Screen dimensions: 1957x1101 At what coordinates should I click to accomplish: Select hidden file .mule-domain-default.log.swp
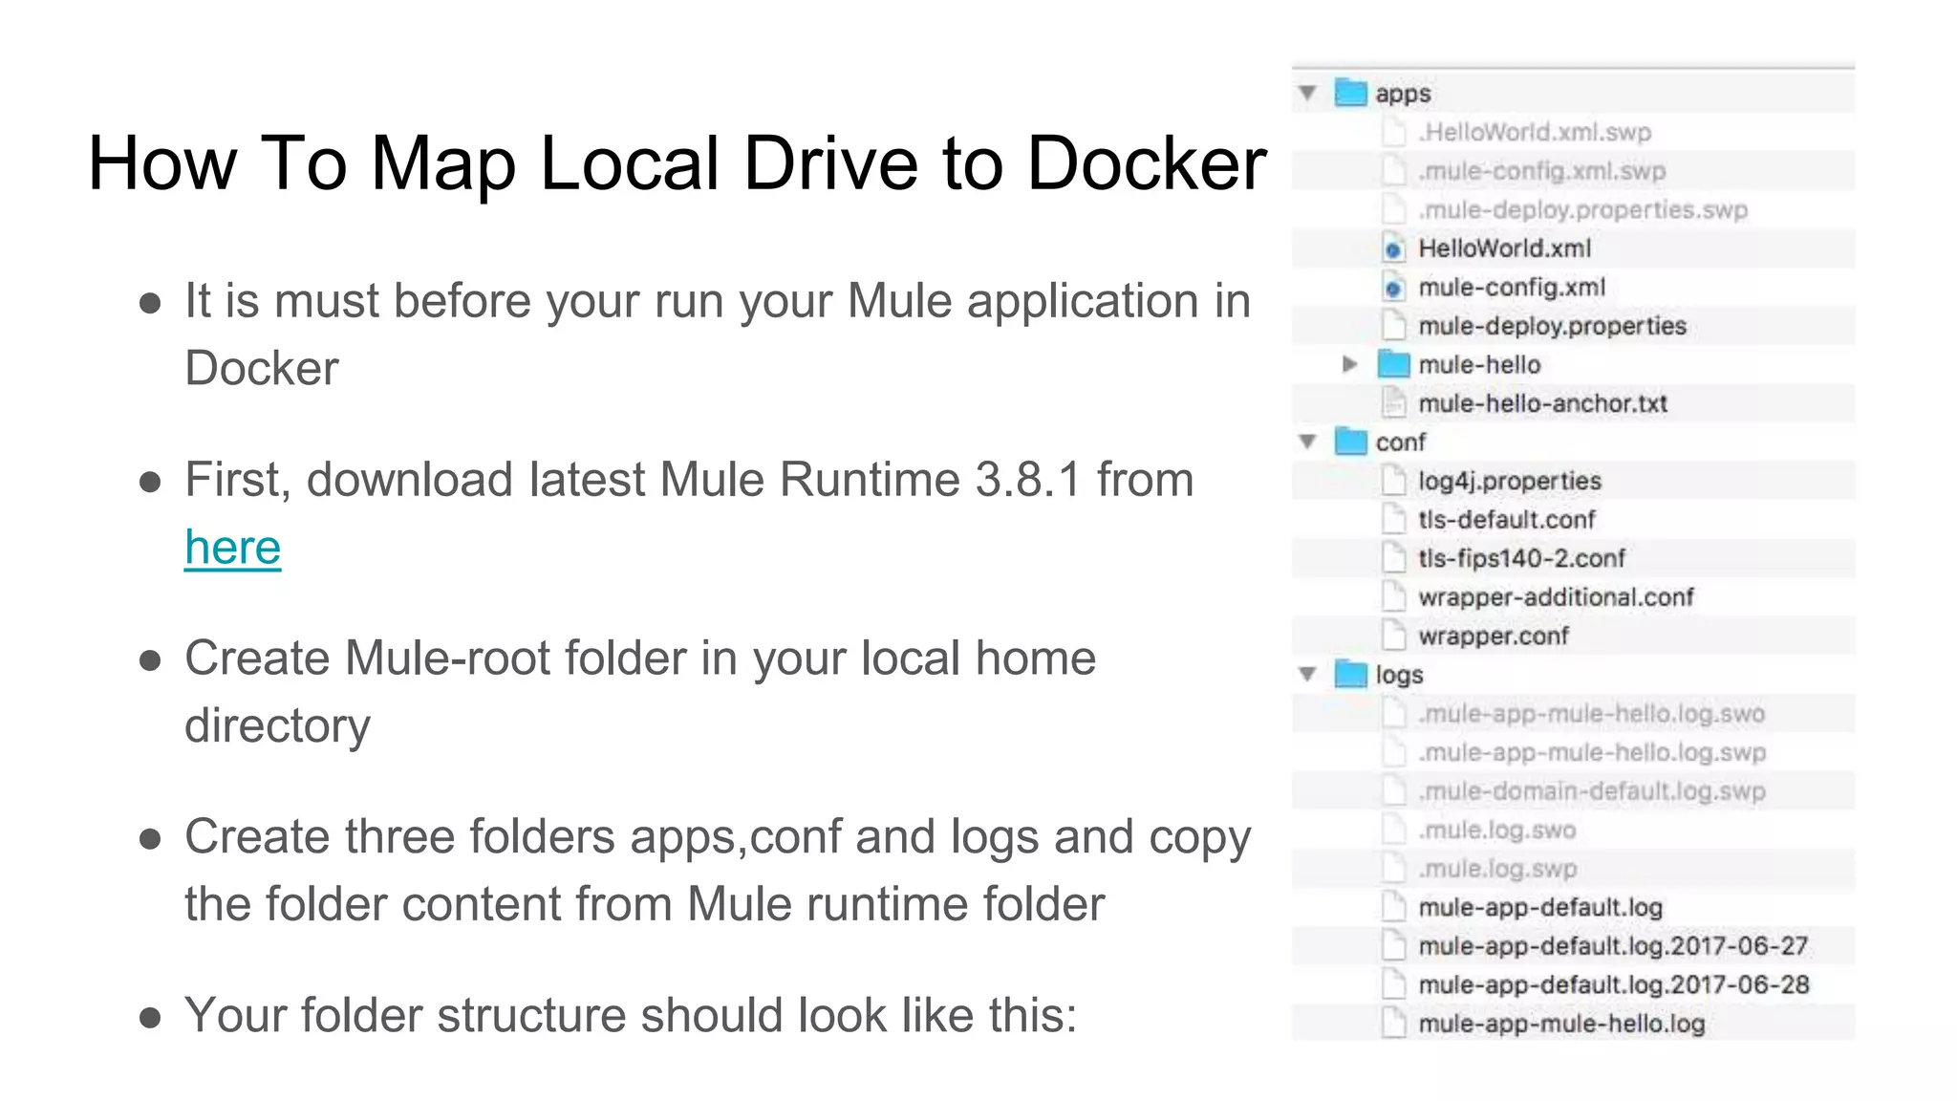1592,790
